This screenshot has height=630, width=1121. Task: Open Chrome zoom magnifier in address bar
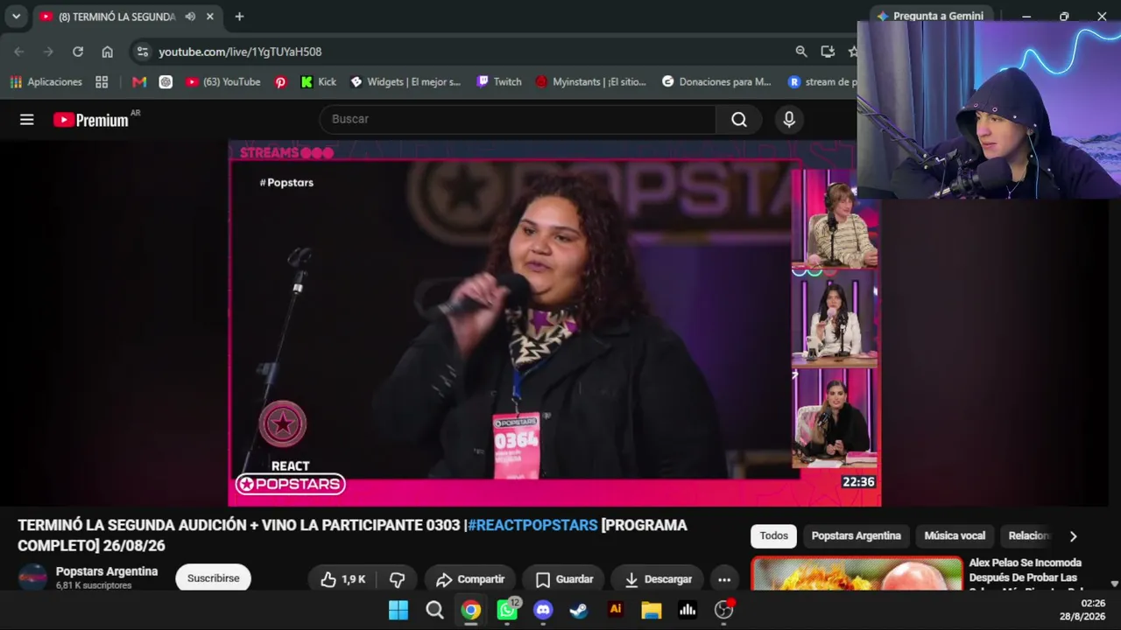click(801, 52)
